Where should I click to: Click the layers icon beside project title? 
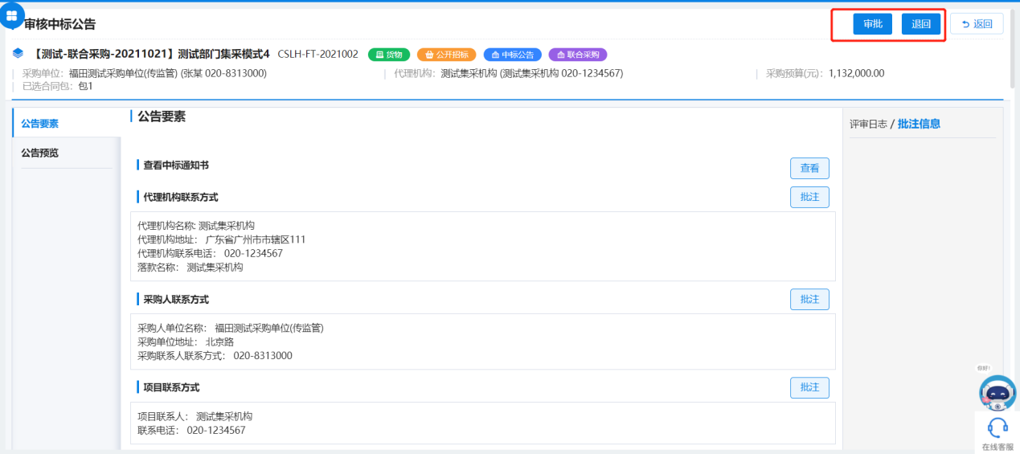pyautogui.click(x=18, y=54)
